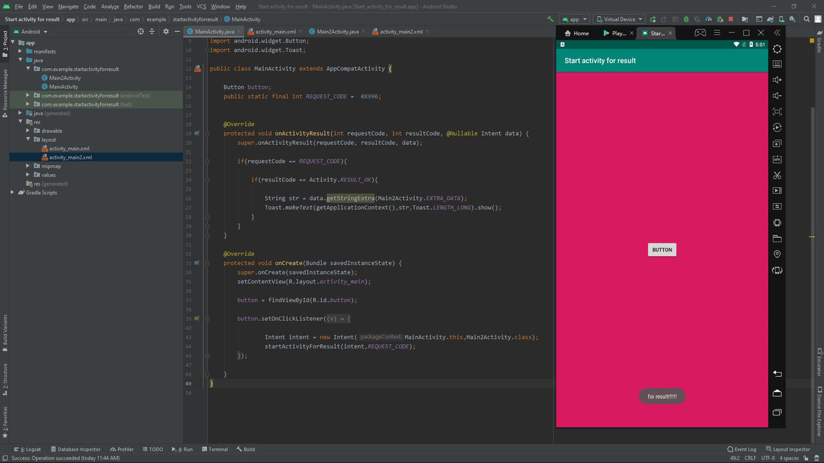Click emulator install APK icon
This screenshot has width=824, height=463.
777,159
